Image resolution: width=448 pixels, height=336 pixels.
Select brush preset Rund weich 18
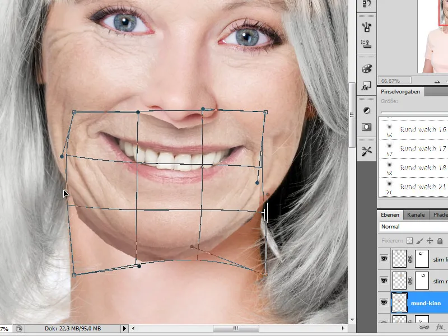(x=413, y=167)
